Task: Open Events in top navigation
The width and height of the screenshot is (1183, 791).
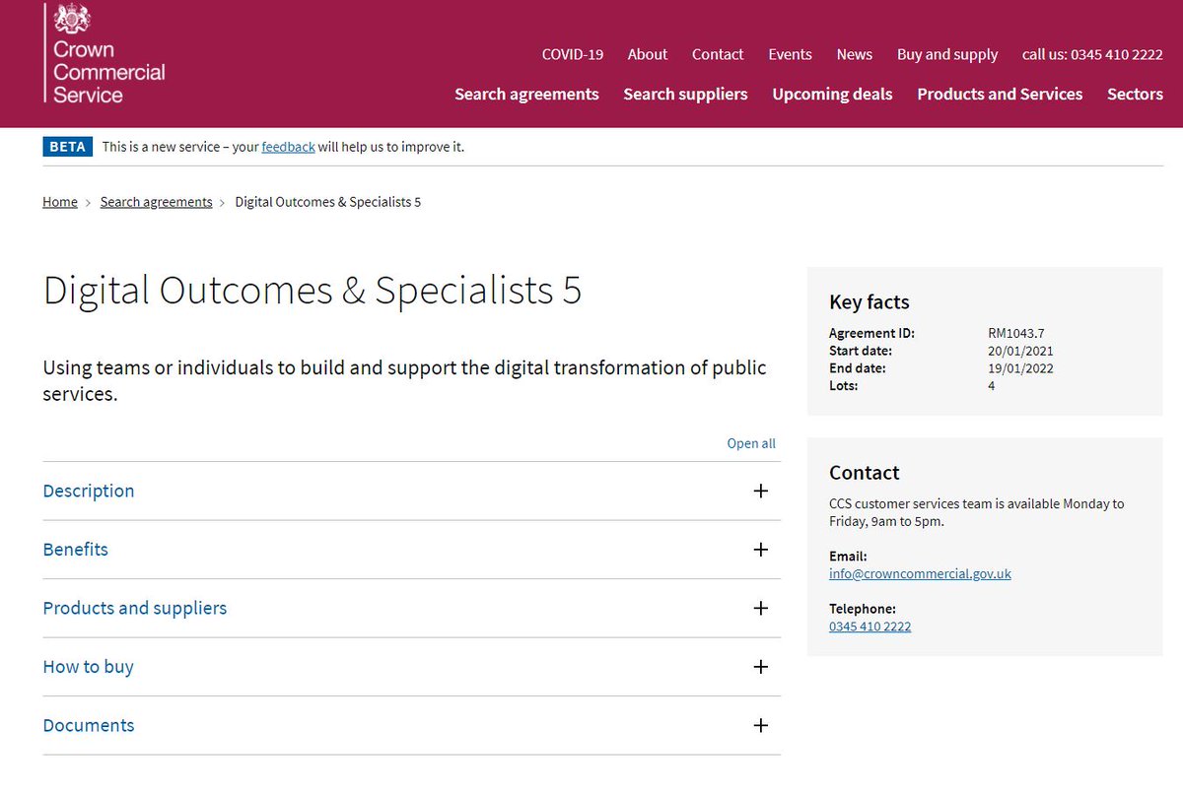Action: coord(791,54)
